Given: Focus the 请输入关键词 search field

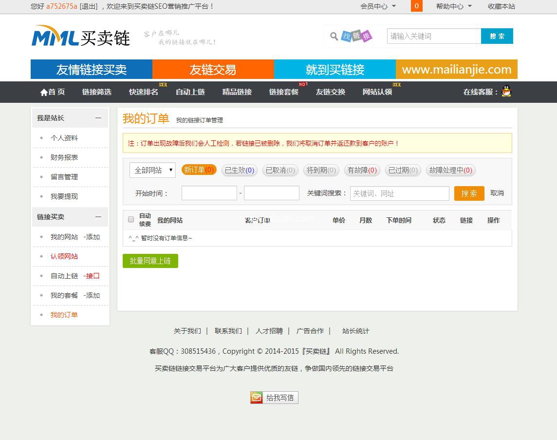Looking at the screenshot, I should [x=434, y=36].
